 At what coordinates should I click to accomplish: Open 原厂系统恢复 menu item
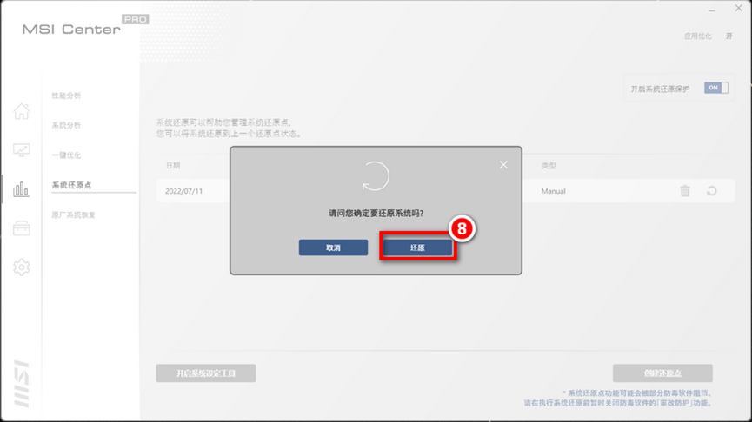tap(74, 215)
